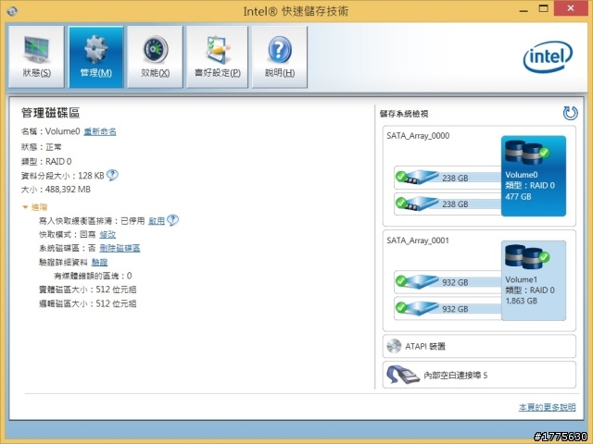Click the SATA_Array_0001 label

(418, 240)
